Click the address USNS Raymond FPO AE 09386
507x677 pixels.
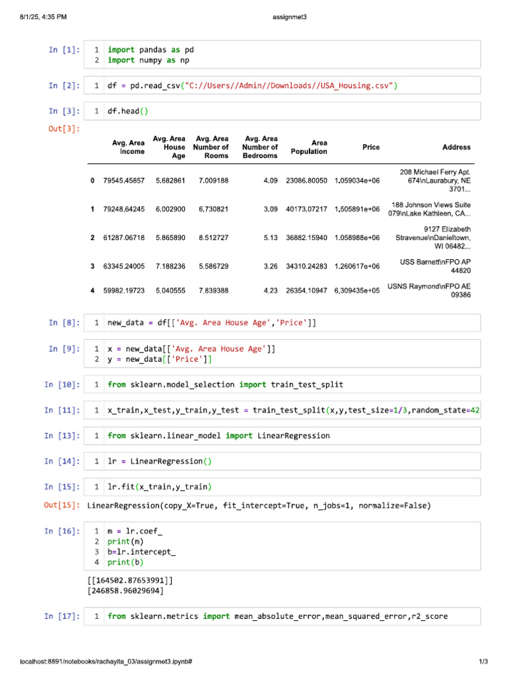coord(429,291)
